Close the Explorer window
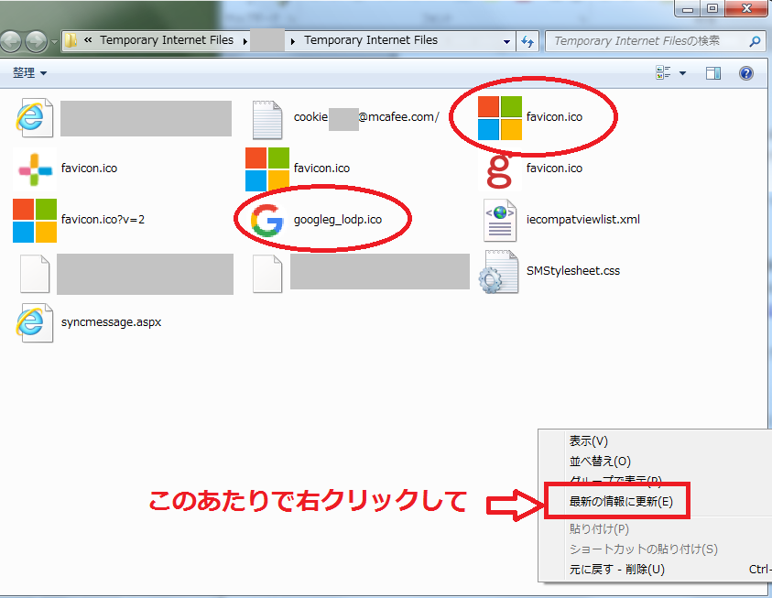 point(746,8)
